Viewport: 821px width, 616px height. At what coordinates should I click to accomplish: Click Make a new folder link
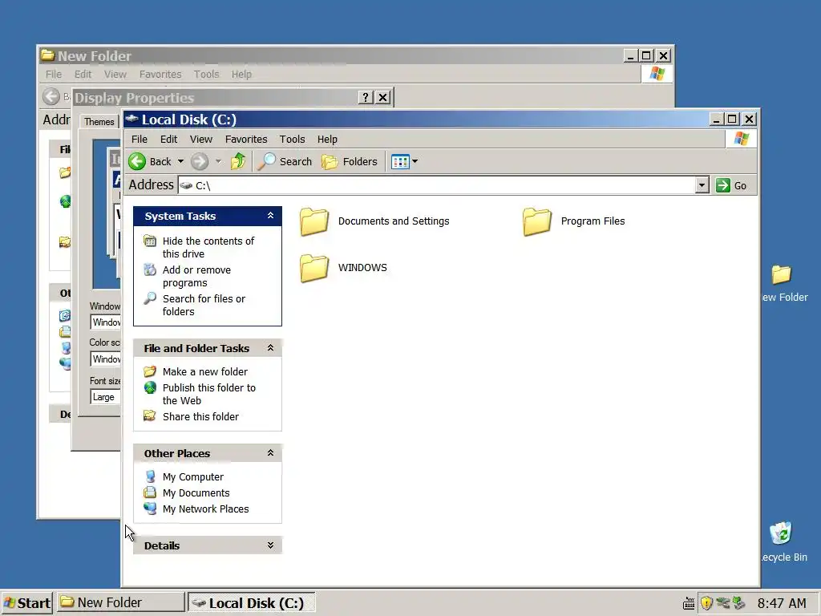tap(205, 372)
